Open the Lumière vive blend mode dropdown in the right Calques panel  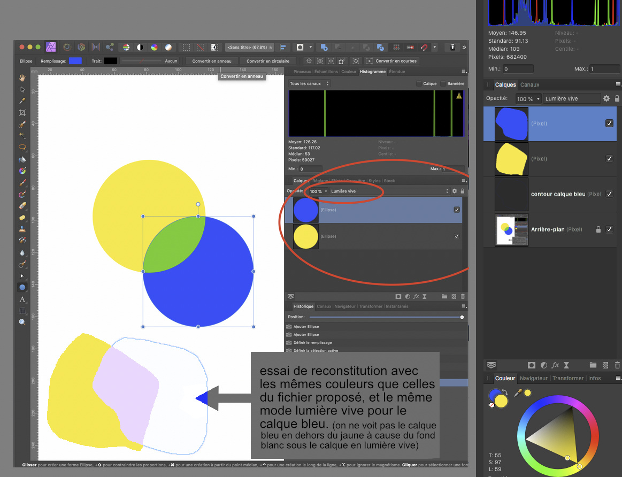[x=571, y=99]
